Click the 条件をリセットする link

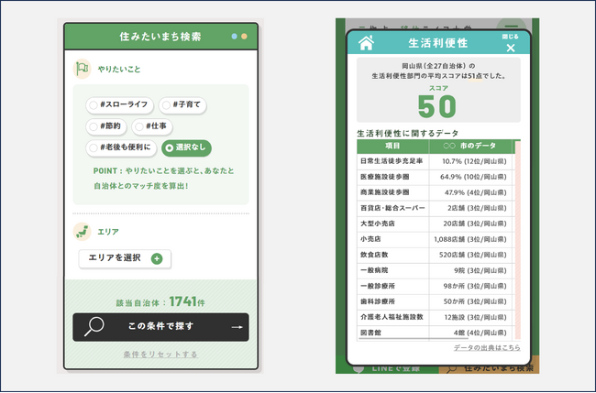pyautogui.click(x=160, y=355)
